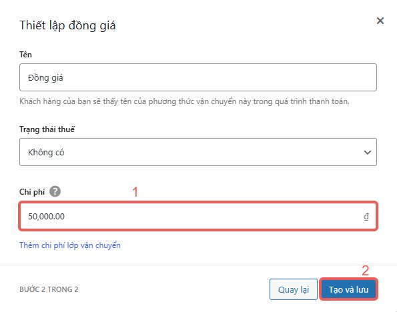Click the Chi phí help question-mark icon
397x312 pixels.
(55, 191)
